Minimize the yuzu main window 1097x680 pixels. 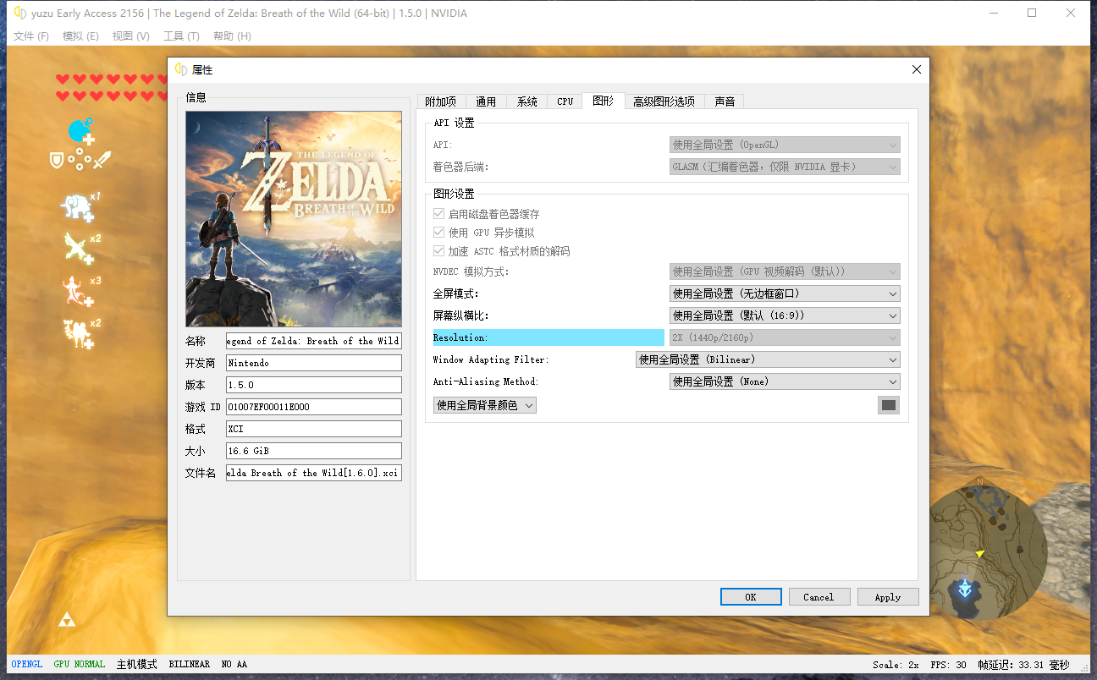[x=993, y=13]
